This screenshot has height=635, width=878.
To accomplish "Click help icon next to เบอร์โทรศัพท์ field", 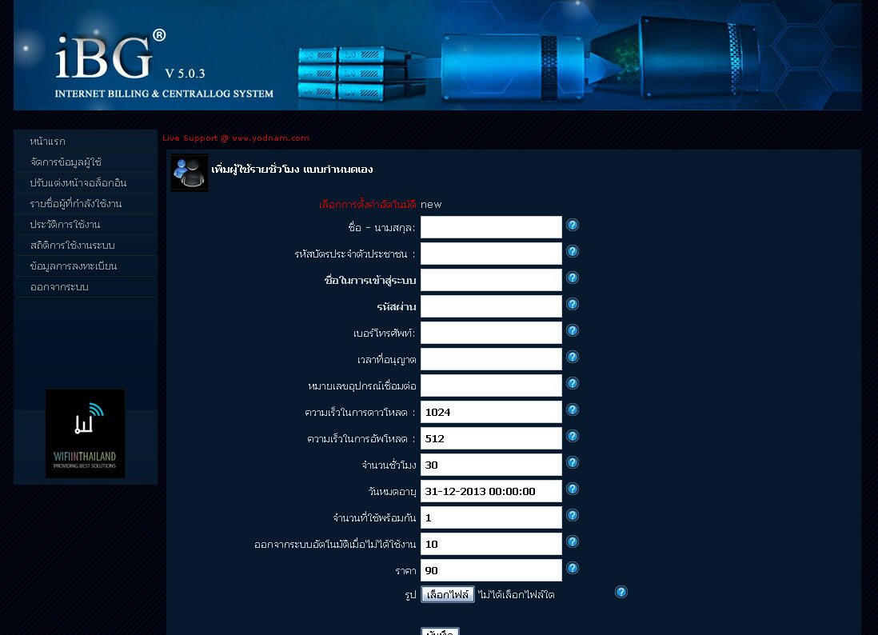I will [x=573, y=330].
